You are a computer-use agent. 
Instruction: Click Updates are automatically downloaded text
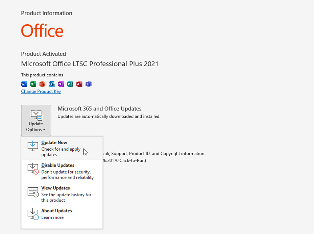pyautogui.click(x=109, y=116)
